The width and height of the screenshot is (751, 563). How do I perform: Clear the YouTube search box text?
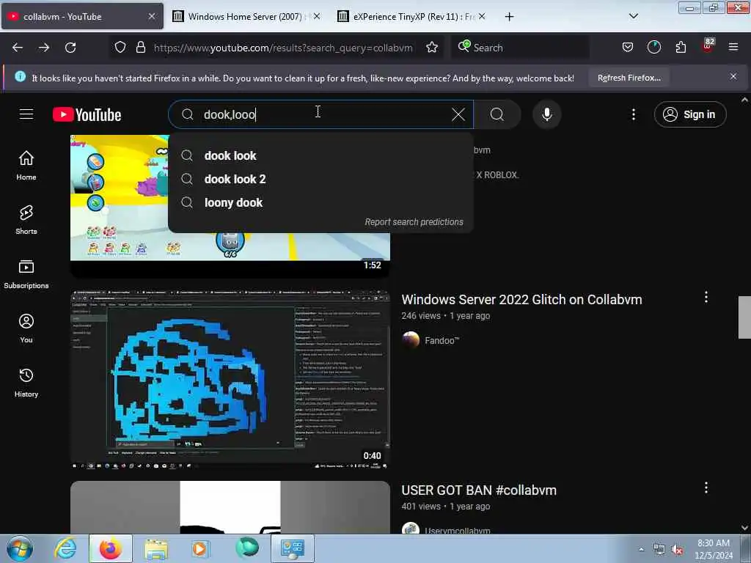tap(458, 114)
